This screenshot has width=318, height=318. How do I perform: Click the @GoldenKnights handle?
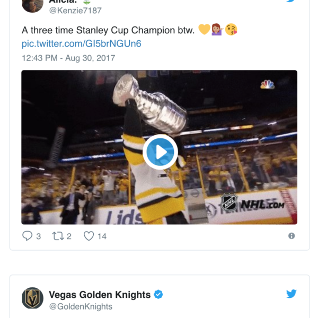click(81, 306)
